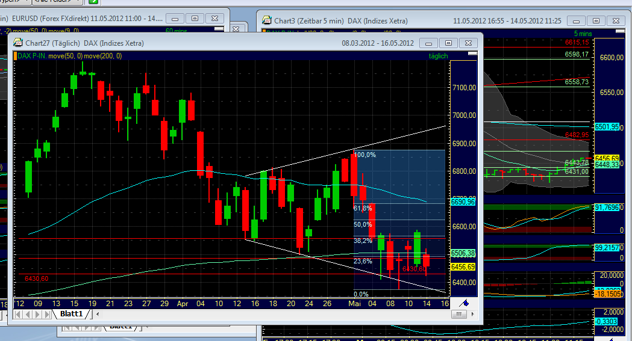The image size is (632, 341).
Task: Click the Chart3 window title icon
Action: click(266, 20)
